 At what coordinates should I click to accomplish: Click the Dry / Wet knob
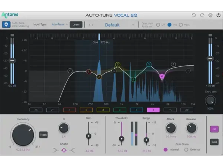210,101
